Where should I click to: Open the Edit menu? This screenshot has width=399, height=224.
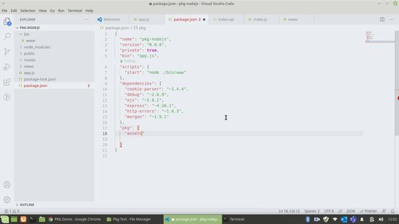(14, 11)
